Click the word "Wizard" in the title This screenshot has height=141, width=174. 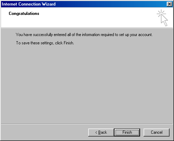[x=49, y=4]
